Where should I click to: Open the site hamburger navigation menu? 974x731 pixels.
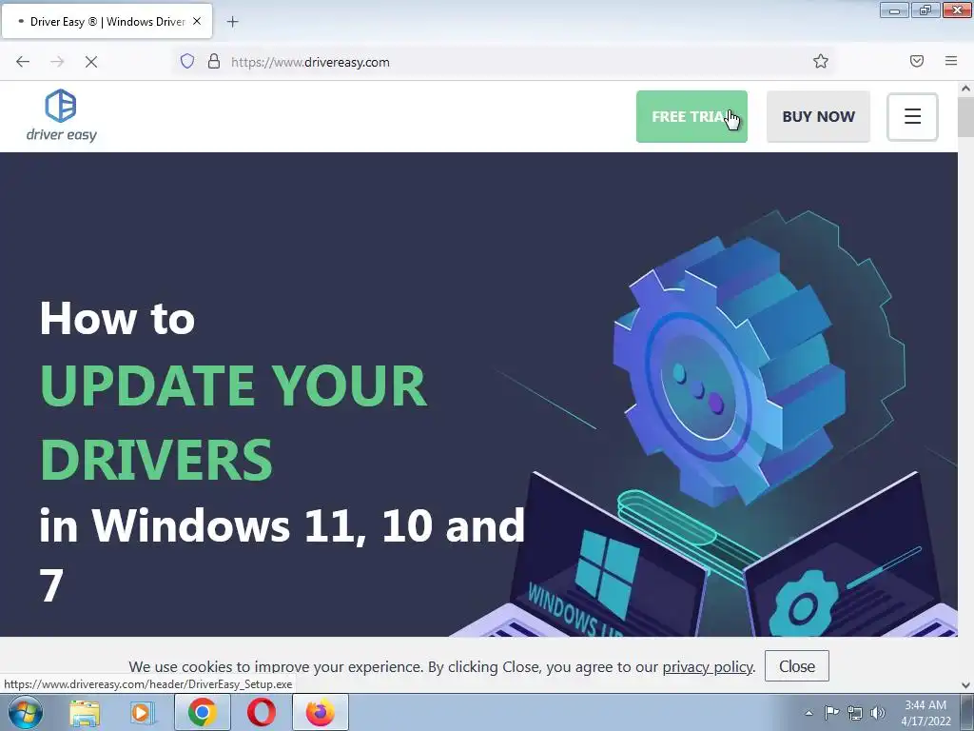pyautogui.click(x=912, y=116)
